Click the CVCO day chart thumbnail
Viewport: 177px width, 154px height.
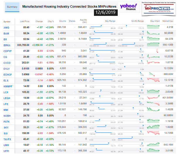[153, 62]
